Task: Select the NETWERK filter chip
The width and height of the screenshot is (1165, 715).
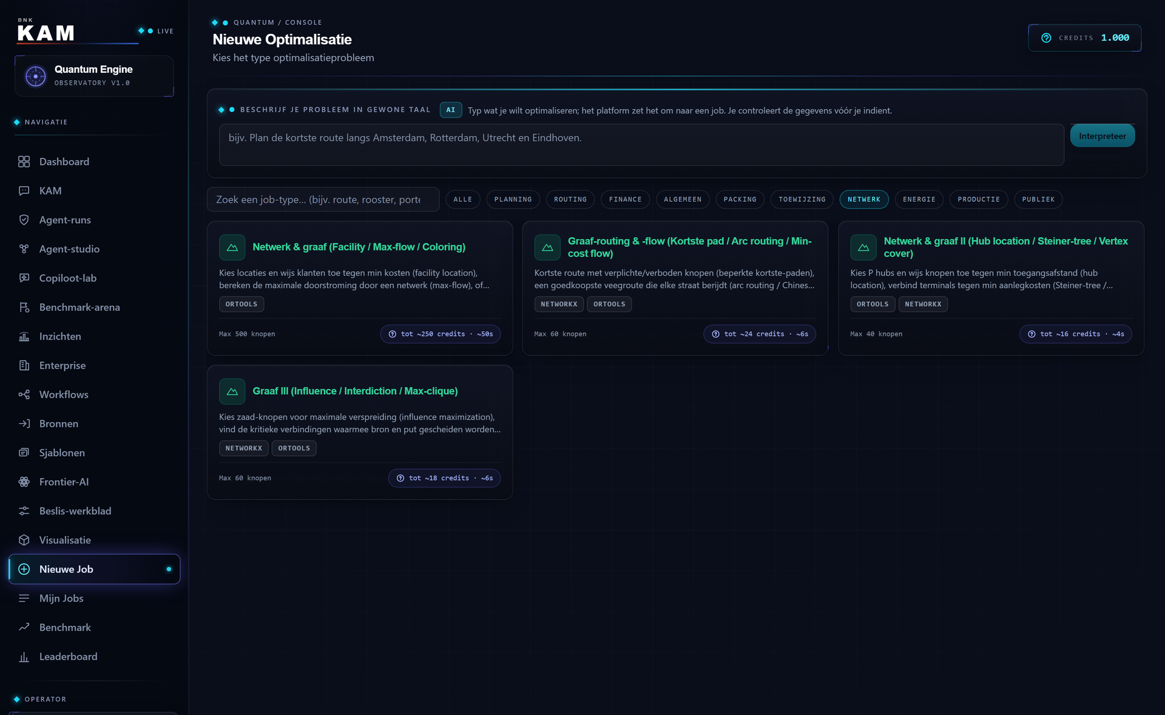Action: (863, 200)
